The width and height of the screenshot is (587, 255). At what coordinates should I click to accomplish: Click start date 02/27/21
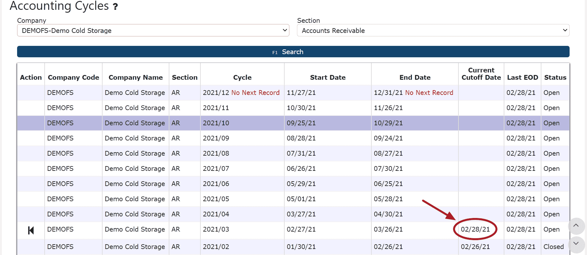[301, 229]
